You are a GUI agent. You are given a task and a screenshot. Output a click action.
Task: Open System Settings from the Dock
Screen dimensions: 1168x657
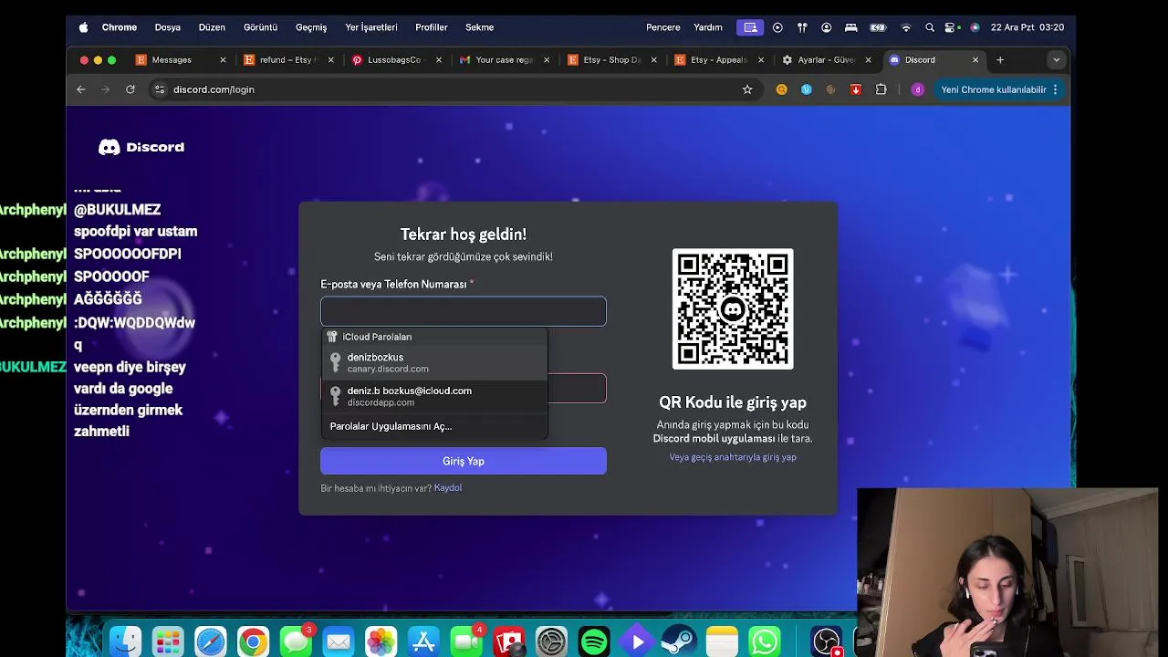[551, 641]
